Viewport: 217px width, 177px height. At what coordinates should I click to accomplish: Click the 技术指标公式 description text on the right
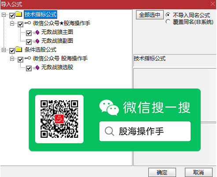click(150, 59)
